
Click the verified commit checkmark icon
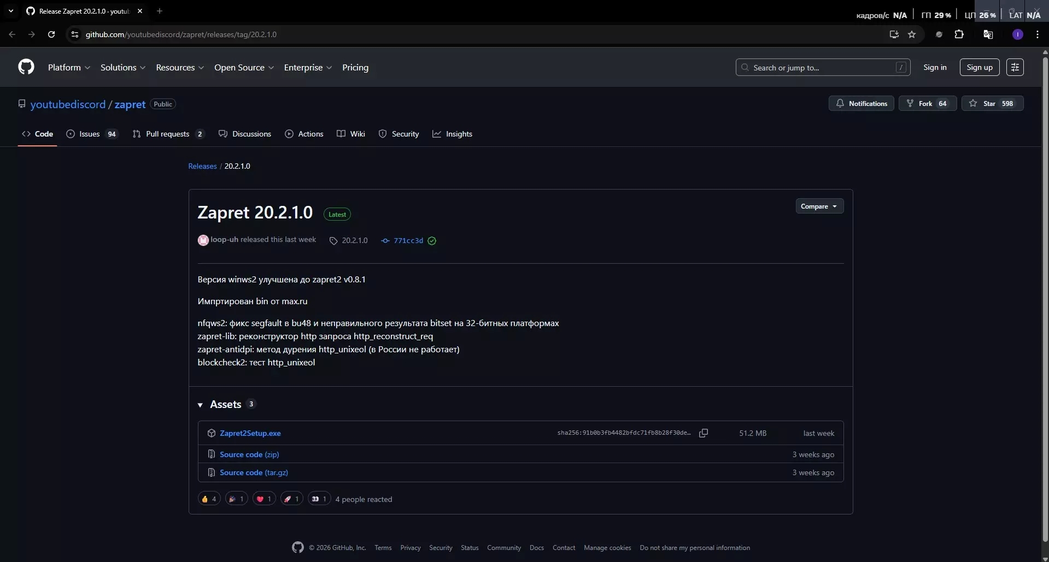click(x=432, y=241)
